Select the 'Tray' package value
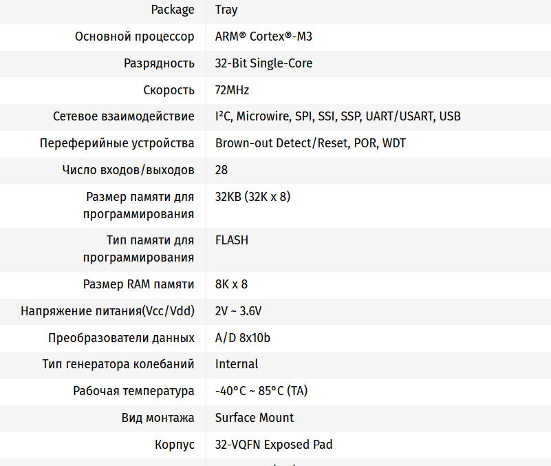Image resolution: width=551 pixels, height=466 pixels. pos(226,10)
